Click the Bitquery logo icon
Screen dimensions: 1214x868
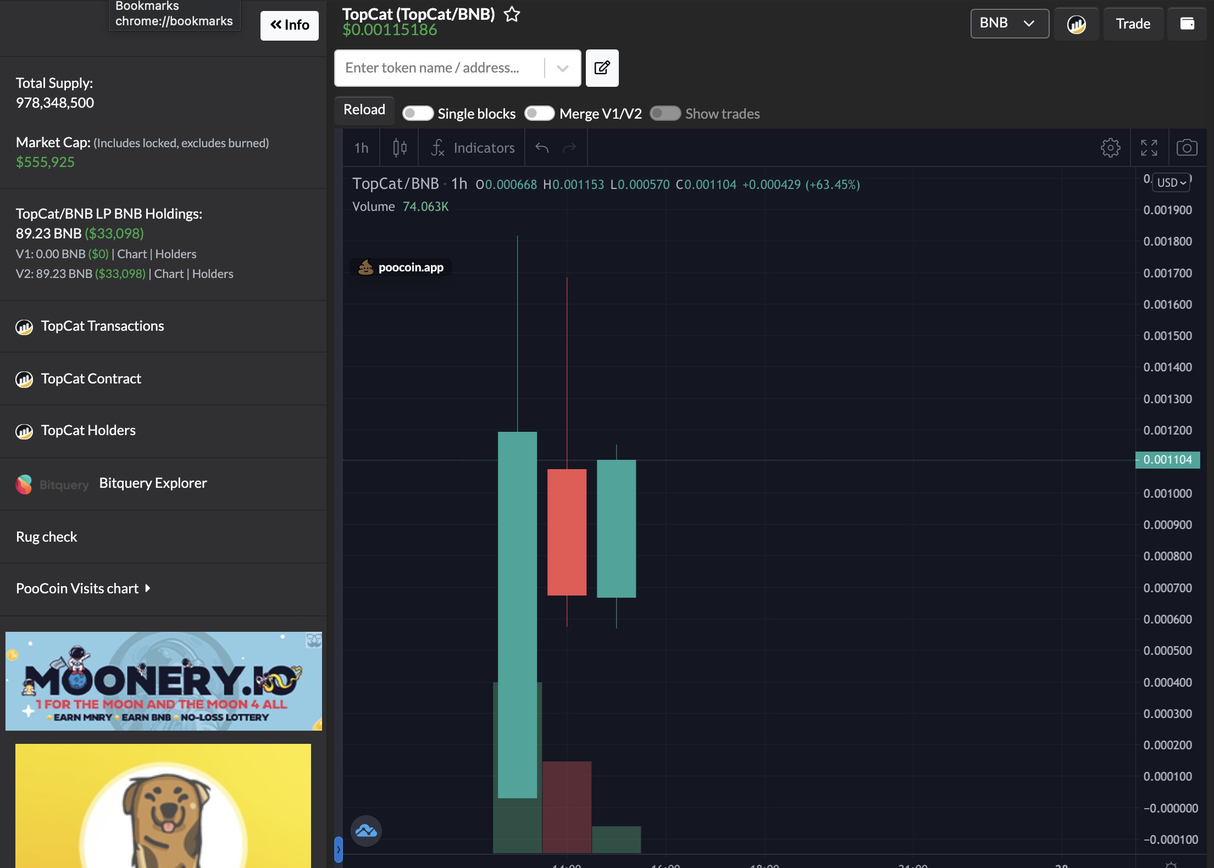pyautogui.click(x=24, y=485)
